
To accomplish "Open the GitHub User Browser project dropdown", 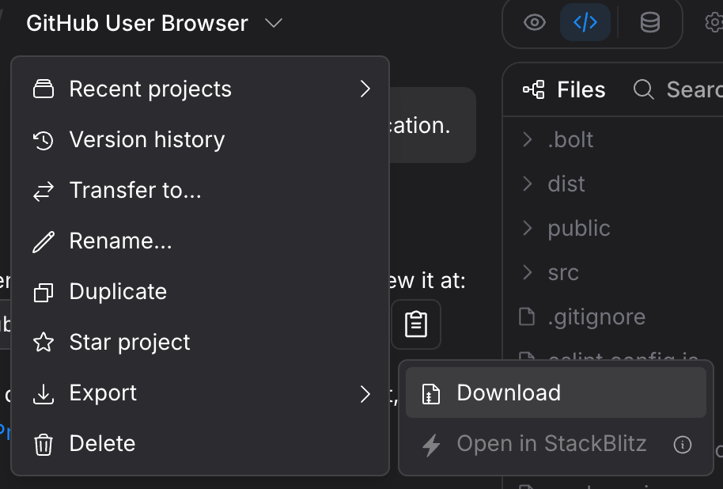I will click(x=154, y=23).
